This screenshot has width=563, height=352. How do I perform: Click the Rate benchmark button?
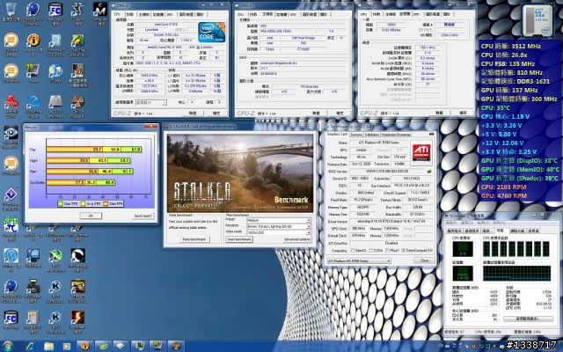point(194,239)
